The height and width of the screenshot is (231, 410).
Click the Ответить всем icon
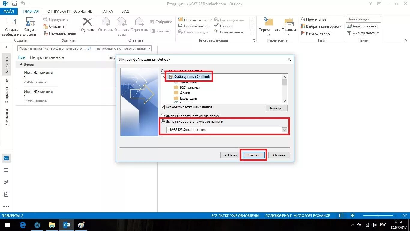click(x=122, y=22)
